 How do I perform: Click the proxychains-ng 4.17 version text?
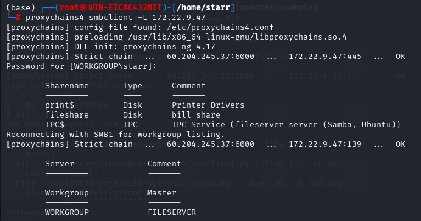click(x=169, y=47)
